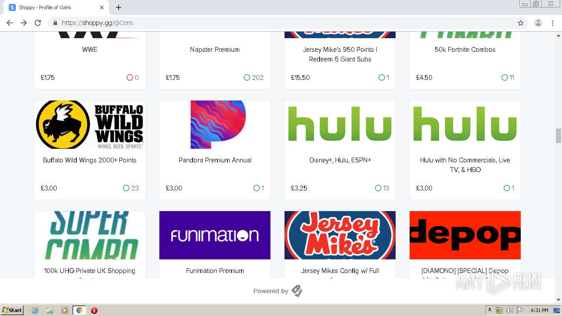View site security lock info
The width and height of the screenshot is (562, 316).
coord(55,23)
